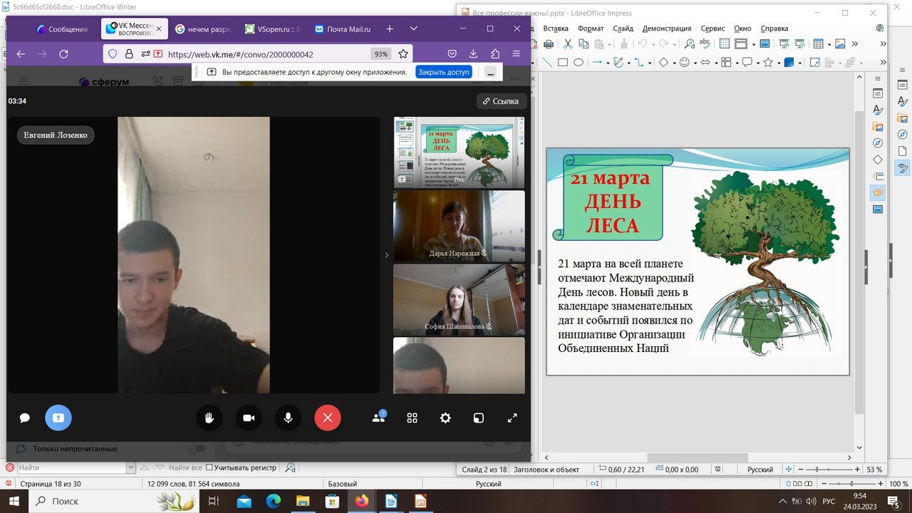Switch to Почта Mail.ru tab

[343, 29]
